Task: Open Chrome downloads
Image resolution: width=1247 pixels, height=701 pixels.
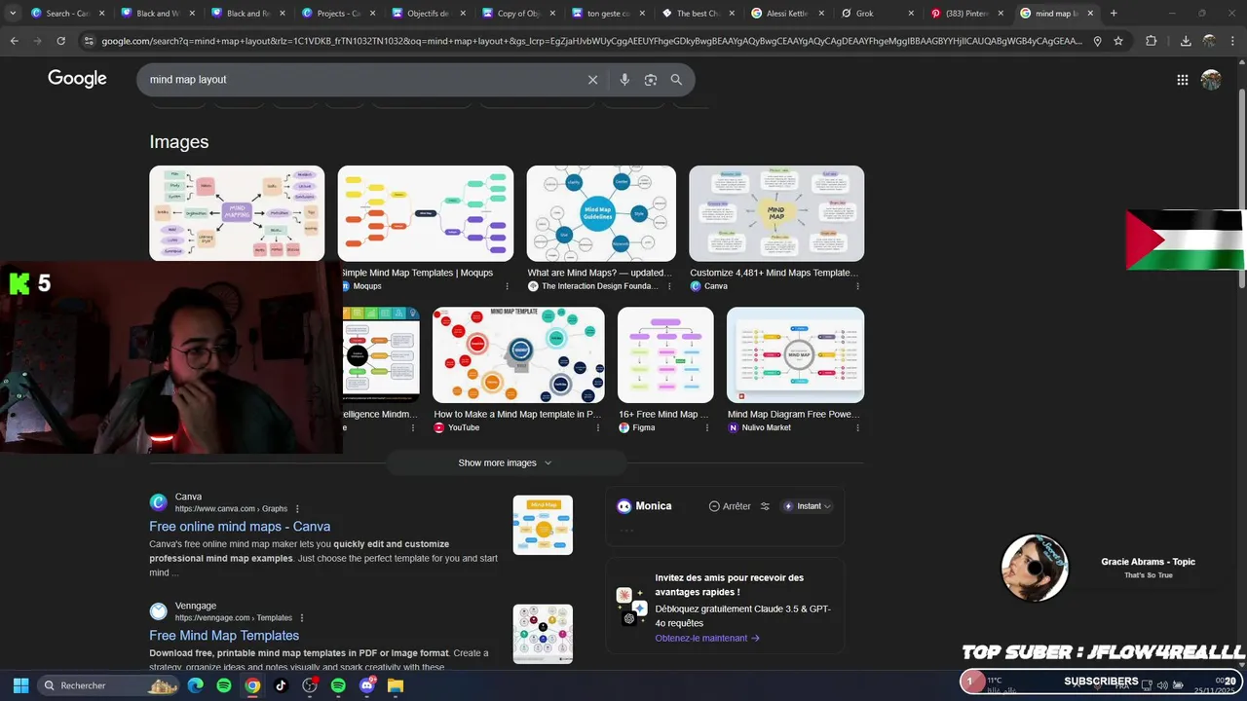Action: [x=1186, y=41]
